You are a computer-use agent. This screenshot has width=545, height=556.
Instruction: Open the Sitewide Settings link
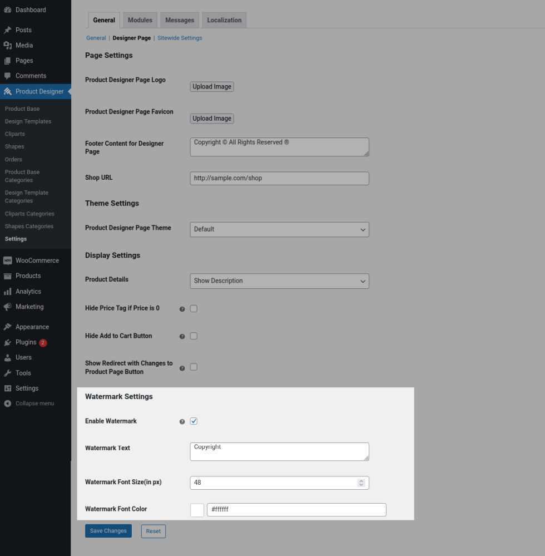180,38
